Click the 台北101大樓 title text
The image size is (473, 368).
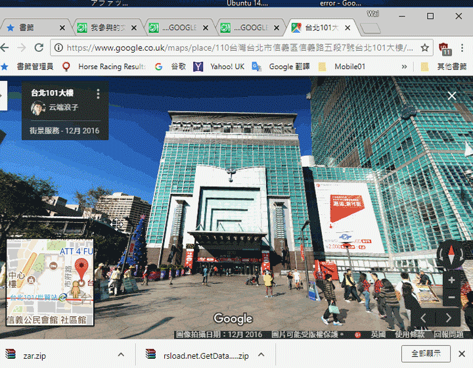coord(52,93)
